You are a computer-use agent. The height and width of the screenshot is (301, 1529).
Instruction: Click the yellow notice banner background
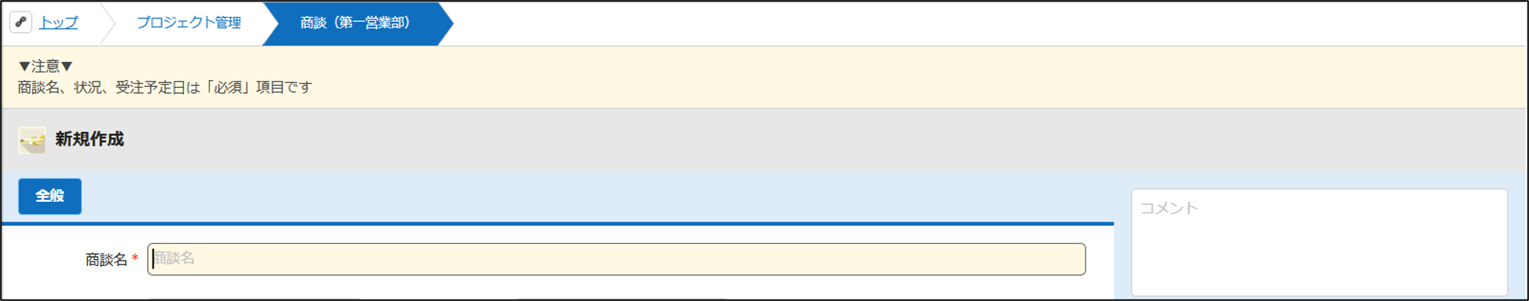tap(764, 77)
